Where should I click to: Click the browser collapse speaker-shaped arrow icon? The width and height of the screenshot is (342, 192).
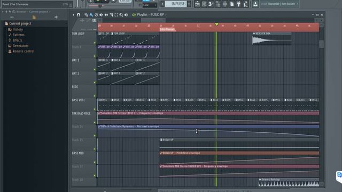click(x=56, y=17)
